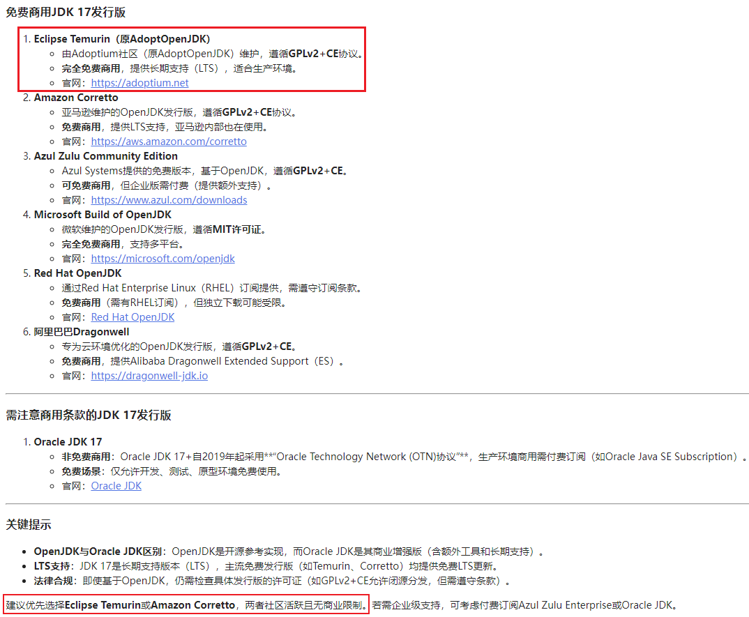Click the red recommendation box at the bottom
749x617 pixels.
[x=185, y=605]
